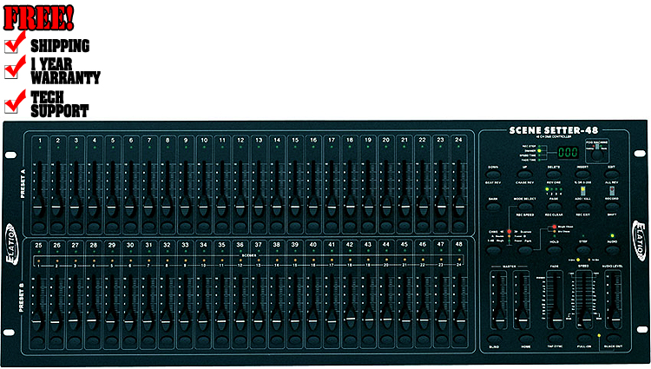Click the BLIND button

[x=494, y=339]
